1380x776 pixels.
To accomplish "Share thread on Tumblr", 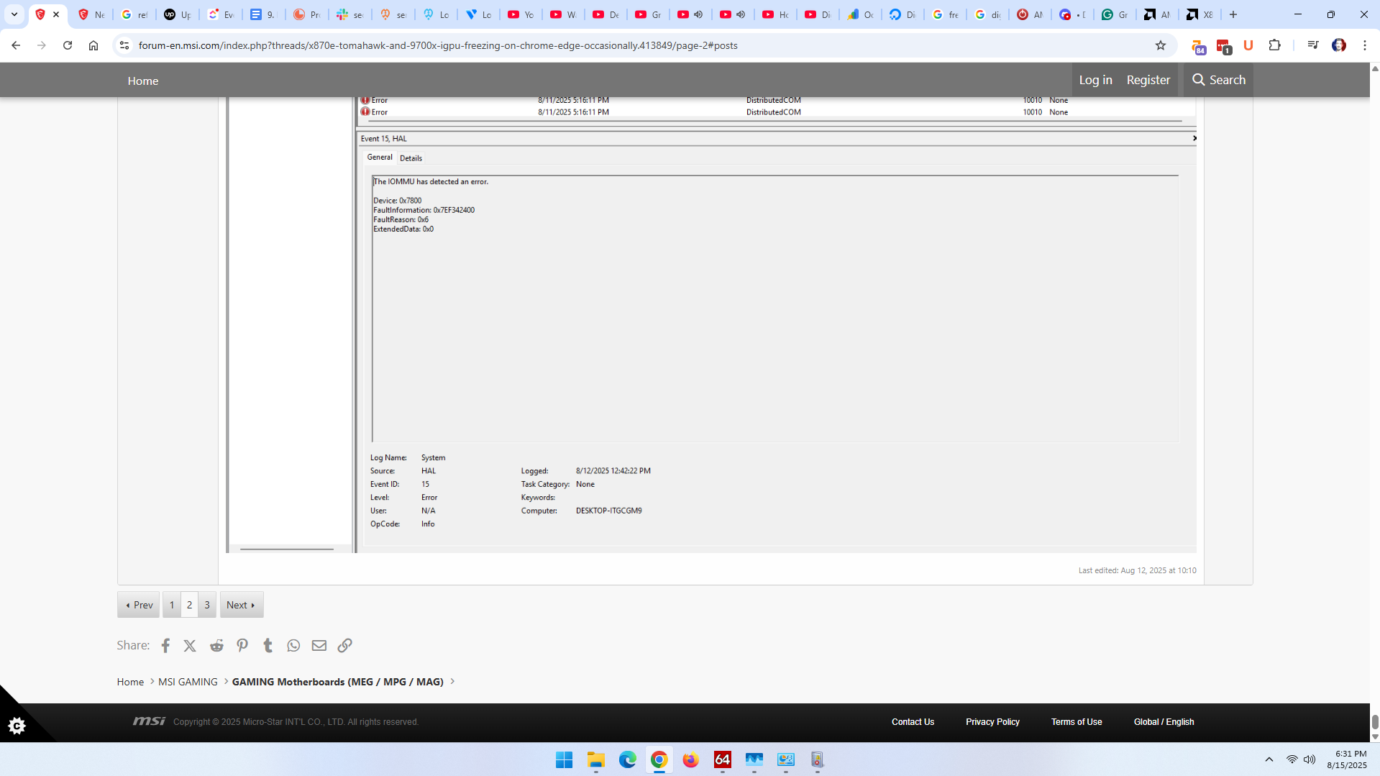I will tap(268, 646).
